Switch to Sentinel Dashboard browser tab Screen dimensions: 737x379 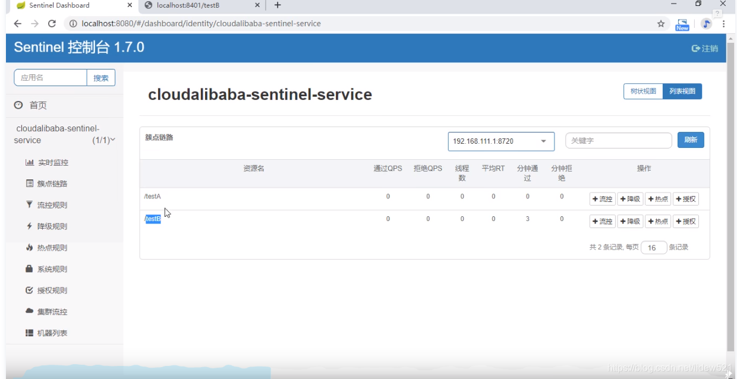coord(71,5)
